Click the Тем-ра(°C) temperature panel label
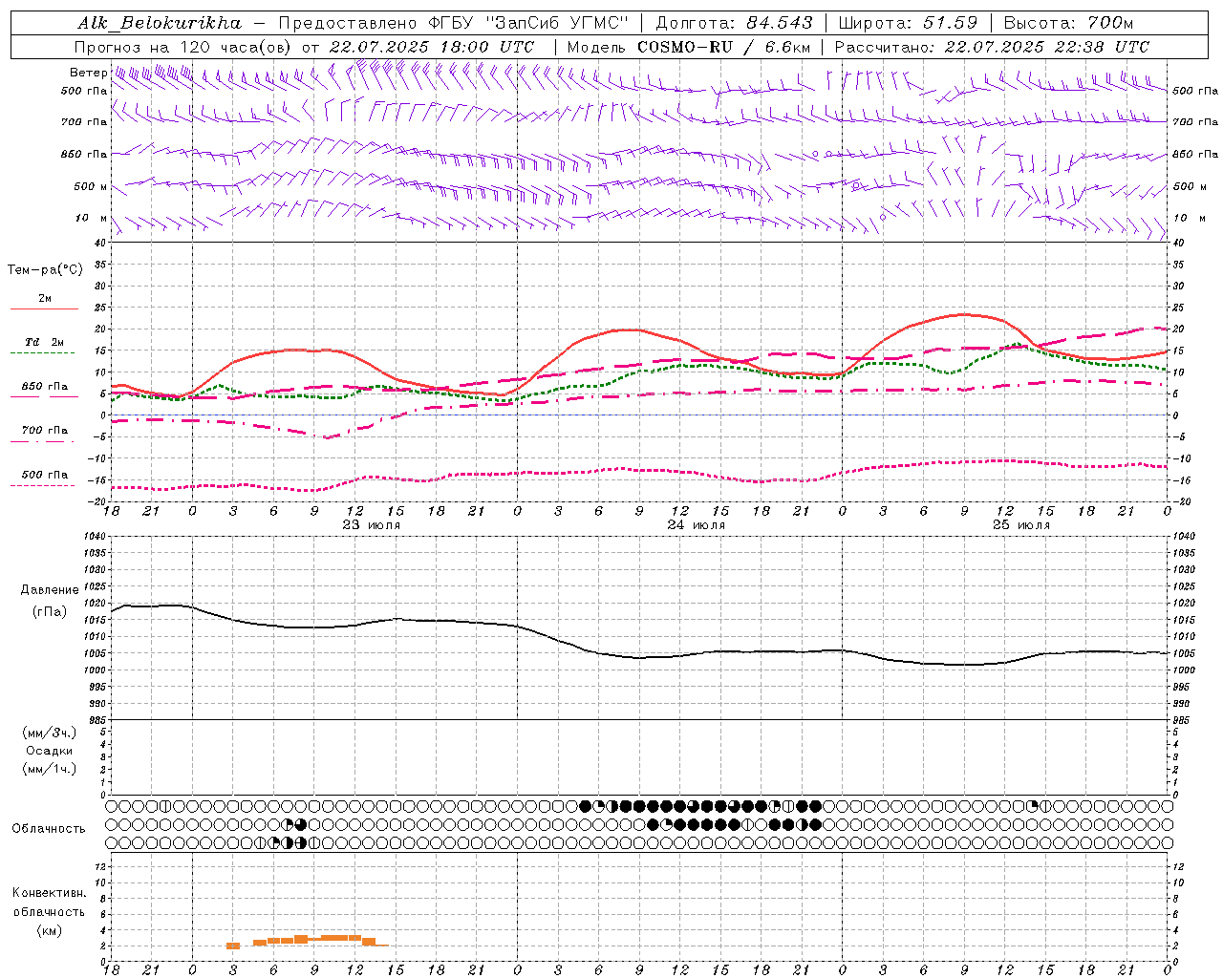1223x978 pixels. tap(45, 270)
